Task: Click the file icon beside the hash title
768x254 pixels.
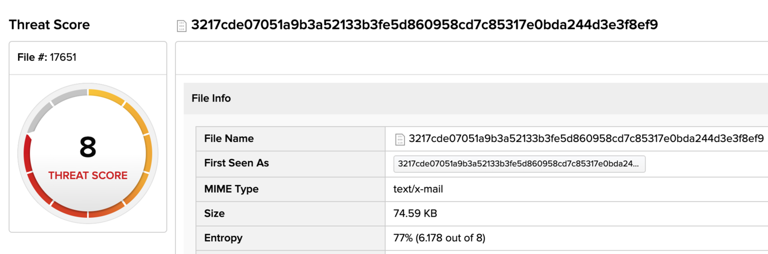Action: point(182,26)
